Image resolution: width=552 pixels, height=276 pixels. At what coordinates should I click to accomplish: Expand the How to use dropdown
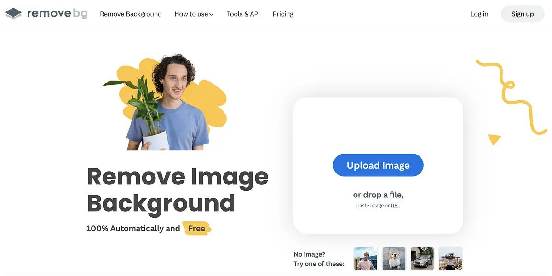pos(194,14)
